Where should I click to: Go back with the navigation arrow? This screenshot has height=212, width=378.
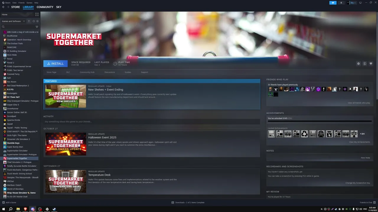pos(4,7)
